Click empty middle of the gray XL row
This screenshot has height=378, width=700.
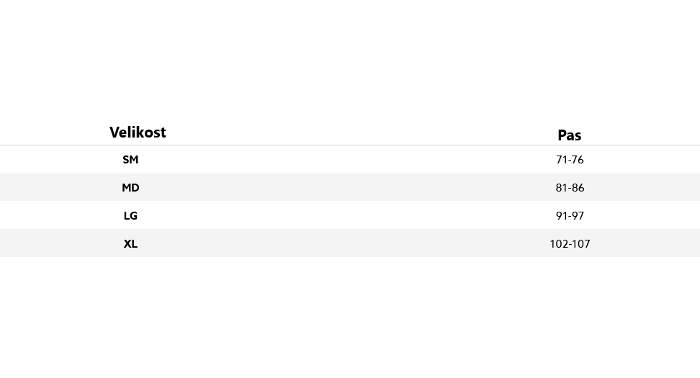pos(350,243)
